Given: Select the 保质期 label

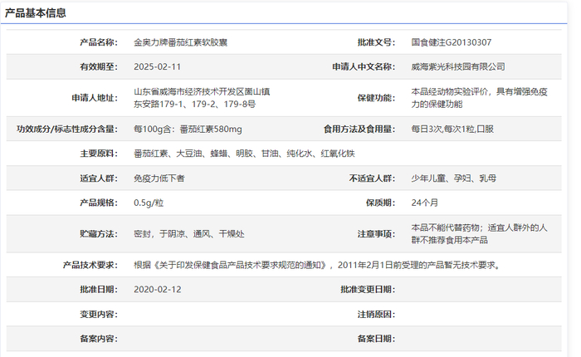Looking at the screenshot, I should coord(380,203).
